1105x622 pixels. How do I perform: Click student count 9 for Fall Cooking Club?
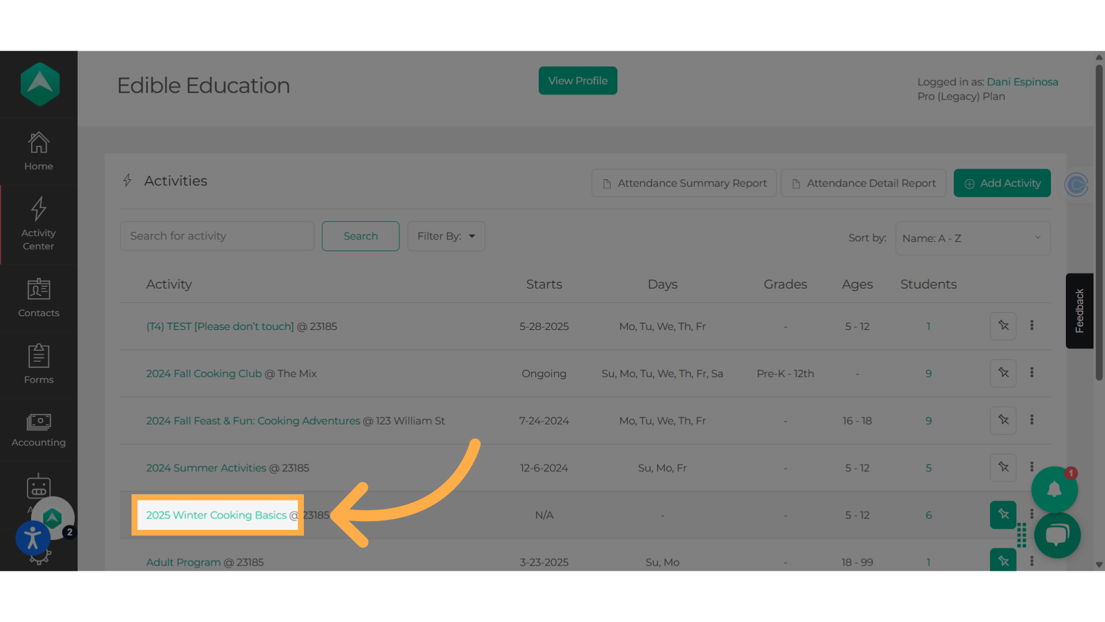928,374
